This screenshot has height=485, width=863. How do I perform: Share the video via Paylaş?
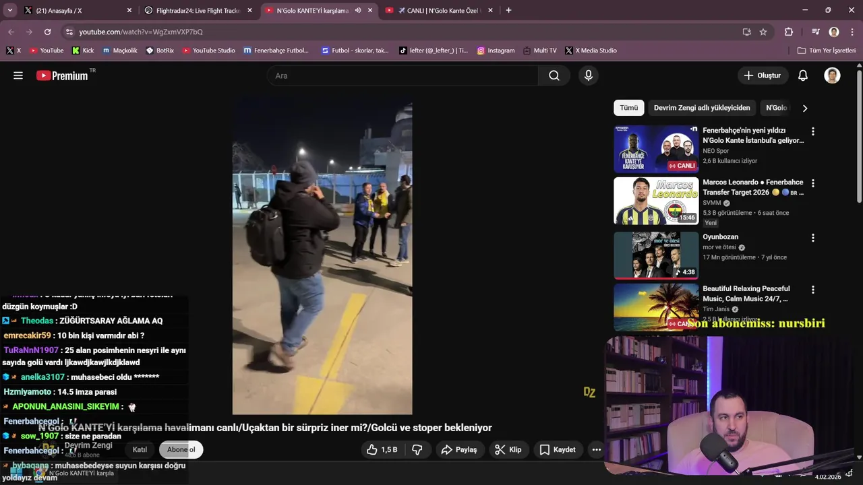[x=459, y=449]
